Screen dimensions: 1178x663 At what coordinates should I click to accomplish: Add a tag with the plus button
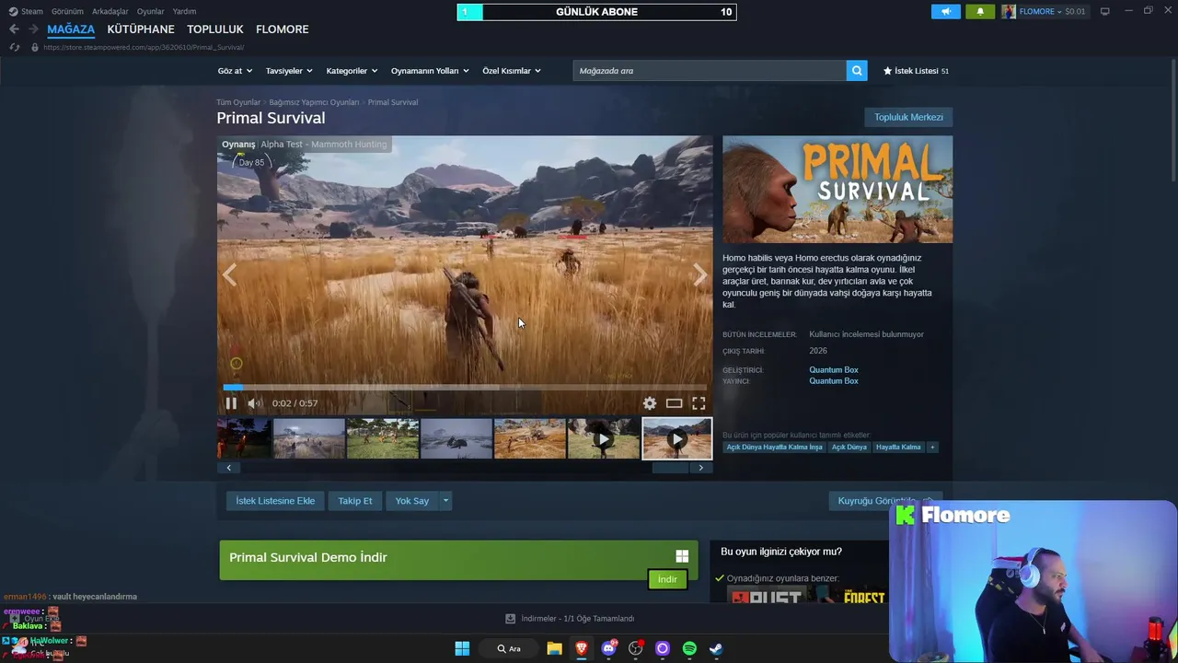[932, 448]
